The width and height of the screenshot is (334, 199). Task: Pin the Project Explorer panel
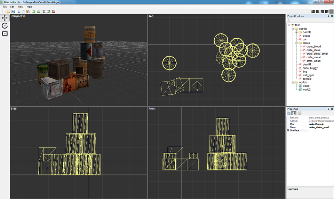click(x=328, y=16)
